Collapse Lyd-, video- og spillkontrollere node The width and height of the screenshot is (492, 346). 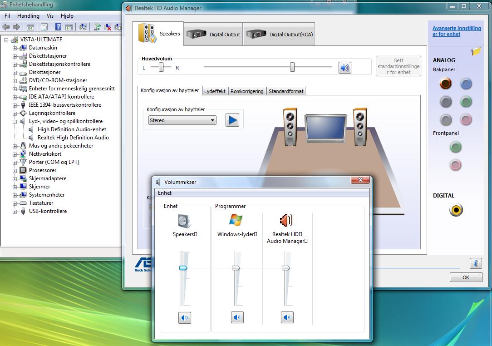[15, 122]
